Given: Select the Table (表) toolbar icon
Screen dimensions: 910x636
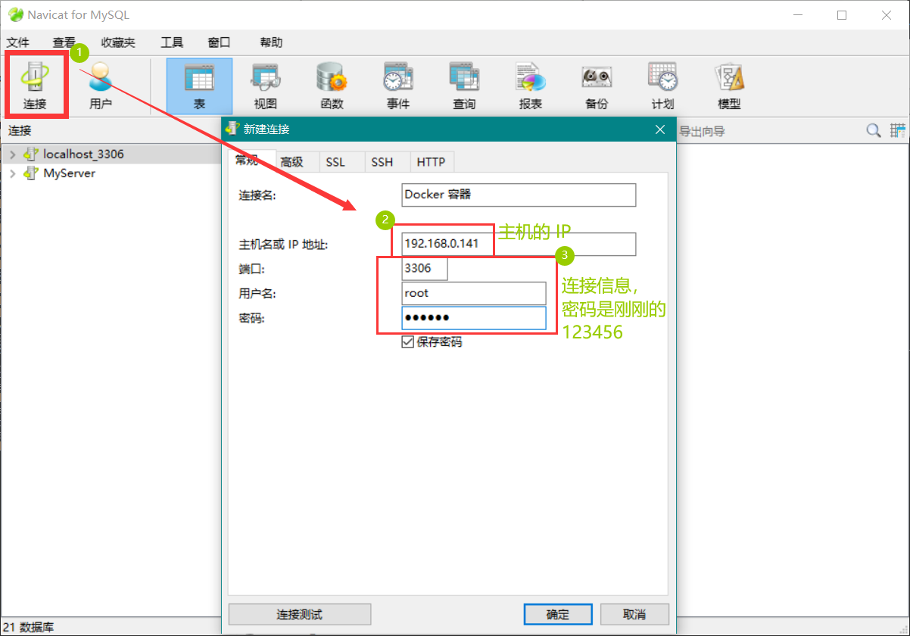Looking at the screenshot, I should coord(199,85).
